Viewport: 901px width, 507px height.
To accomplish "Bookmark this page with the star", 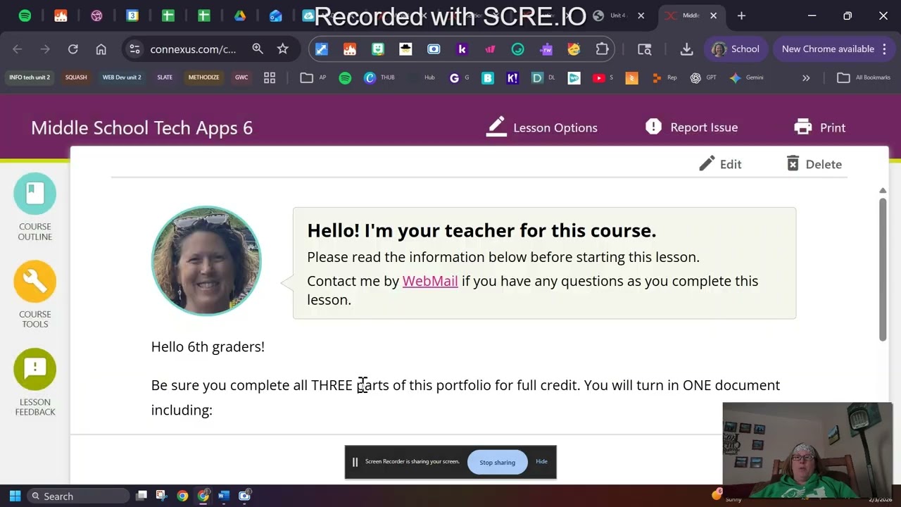I will click(282, 49).
